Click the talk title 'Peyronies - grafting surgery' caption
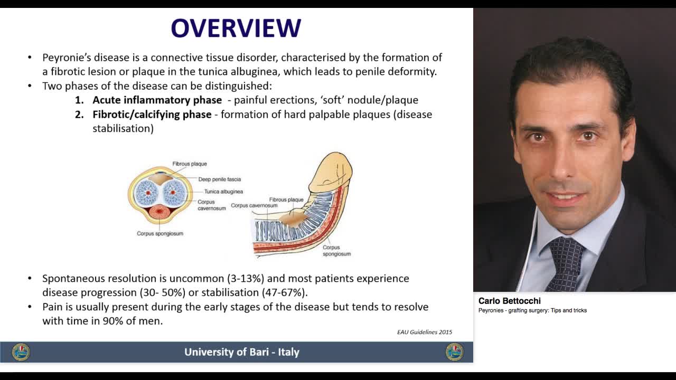Image resolution: width=676 pixels, height=380 pixels. 532,310
